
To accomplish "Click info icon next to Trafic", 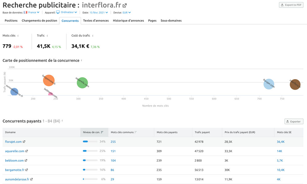I will [x=47, y=36].
